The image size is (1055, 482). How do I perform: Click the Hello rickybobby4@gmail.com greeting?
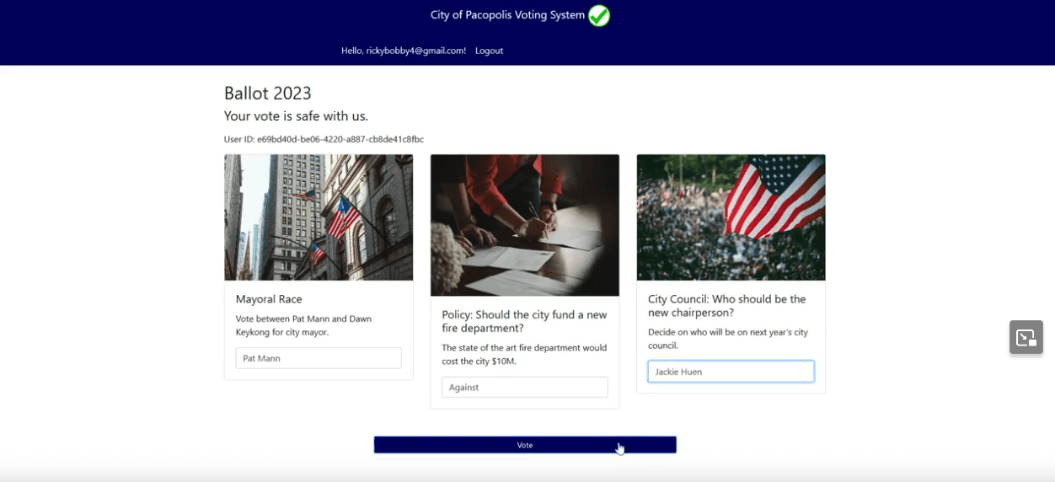click(x=403, y=51)
